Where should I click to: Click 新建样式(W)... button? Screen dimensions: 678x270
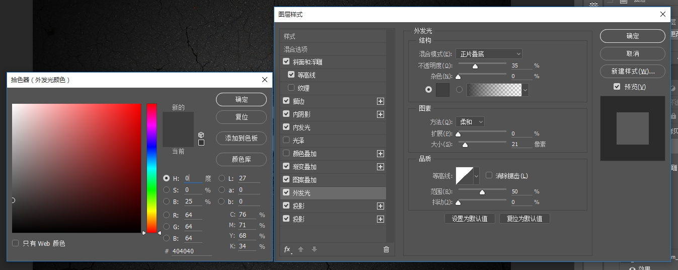pyautogui.click(x=633, y=71)
